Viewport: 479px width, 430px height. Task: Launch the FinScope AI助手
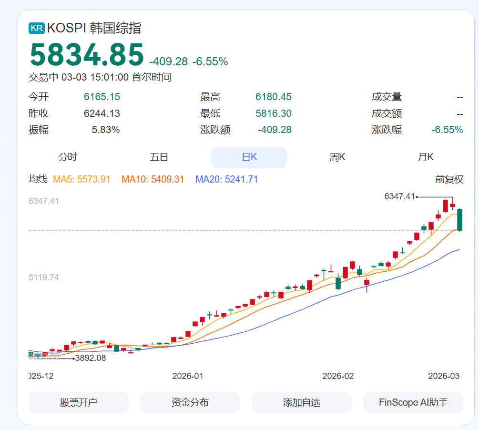[x=413, y=402]
